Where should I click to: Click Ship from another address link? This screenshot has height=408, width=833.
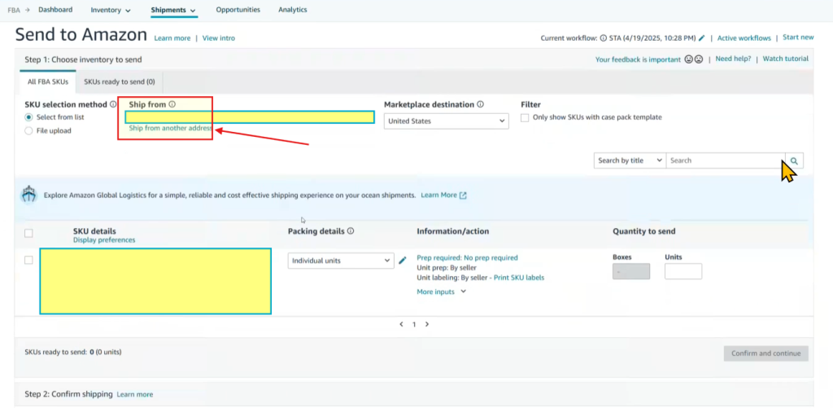170,129
